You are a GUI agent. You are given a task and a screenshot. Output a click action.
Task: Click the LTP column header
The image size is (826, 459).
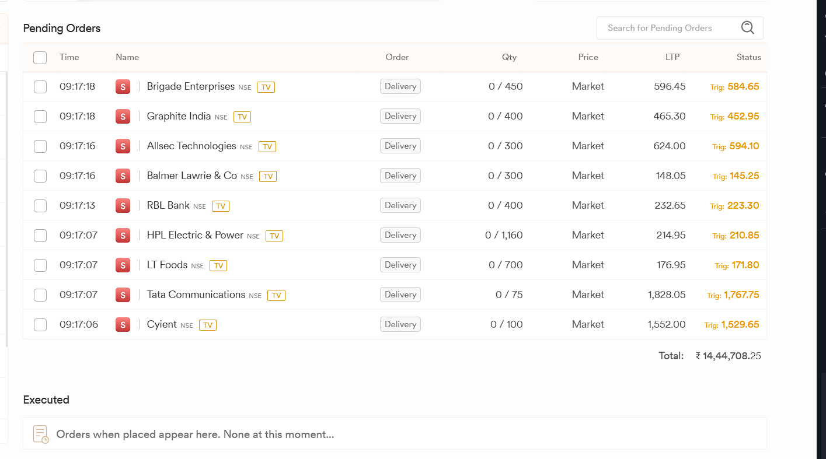pos(672,57)
